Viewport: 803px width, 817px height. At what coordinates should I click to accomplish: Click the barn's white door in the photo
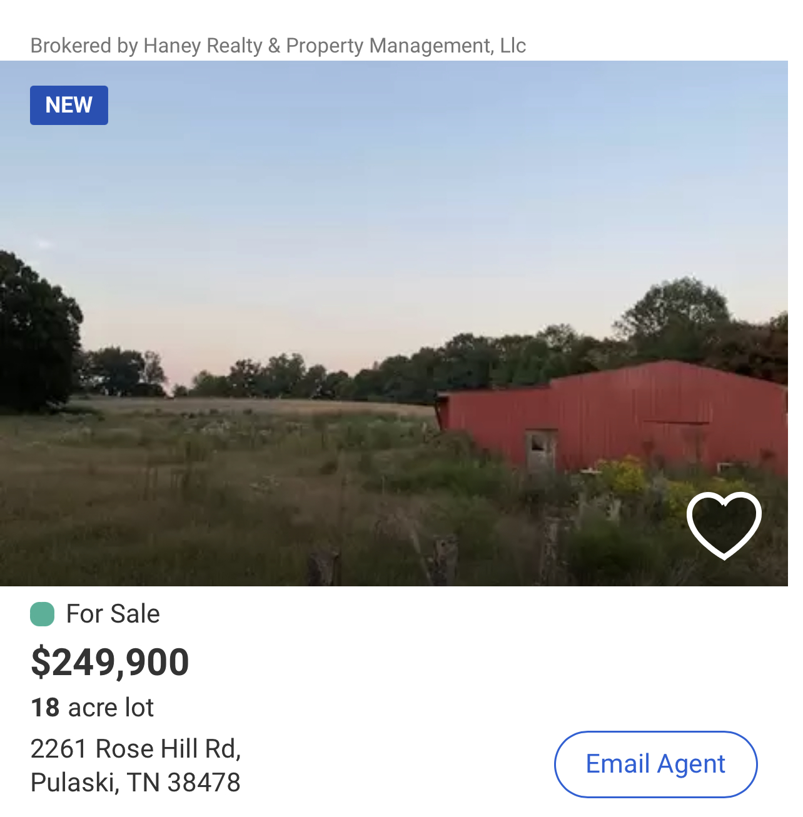540,450
